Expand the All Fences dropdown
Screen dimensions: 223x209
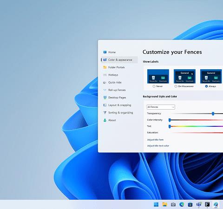pos(161,107)
